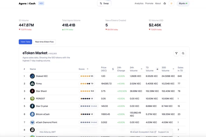
Task: Select the Star Crystal name
Action: tap(42, 106)
